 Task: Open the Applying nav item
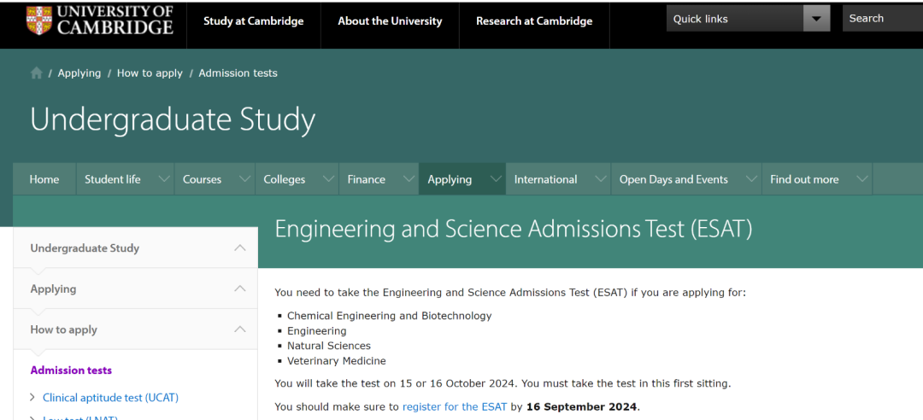[450, 179]
